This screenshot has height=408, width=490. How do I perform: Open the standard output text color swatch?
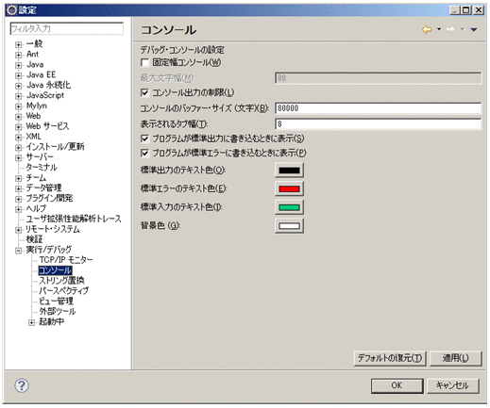[x=289, y=171]
